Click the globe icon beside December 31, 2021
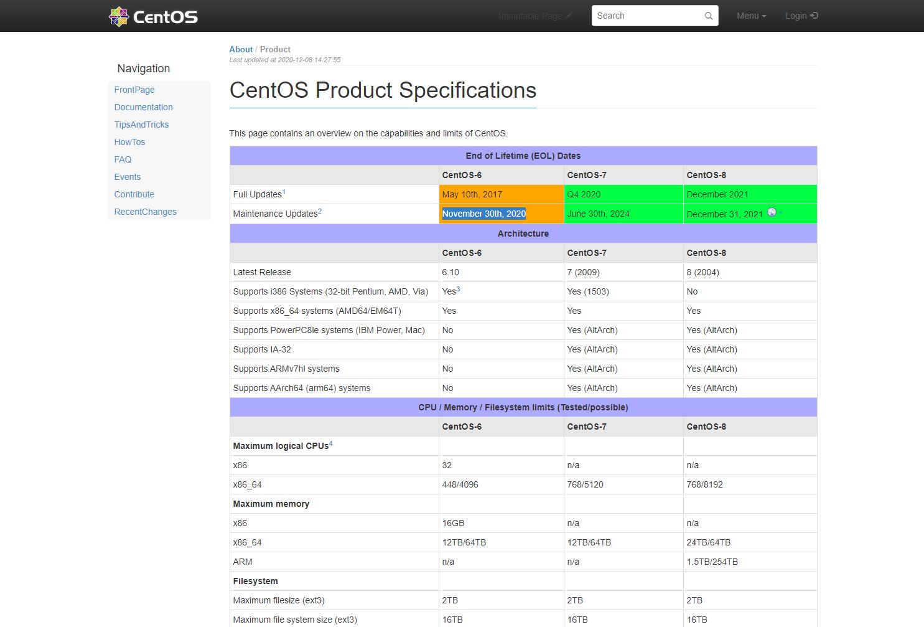 coord(772,212)
